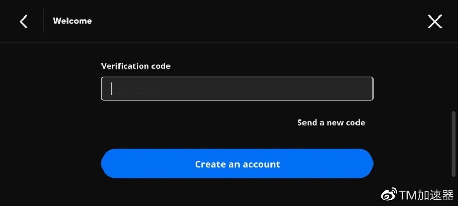Focus the Verification code input field
Image resolution: width=458 pixels, height=206 pixels.
point(237,89)
